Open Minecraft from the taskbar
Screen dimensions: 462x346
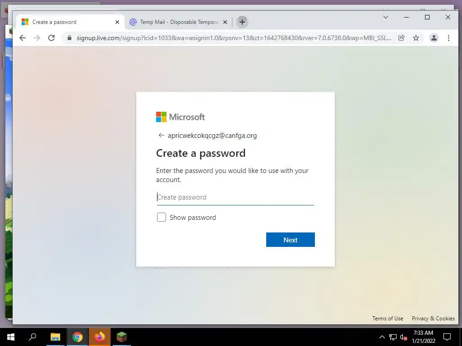pyautogui.click(x=122, y=337)
